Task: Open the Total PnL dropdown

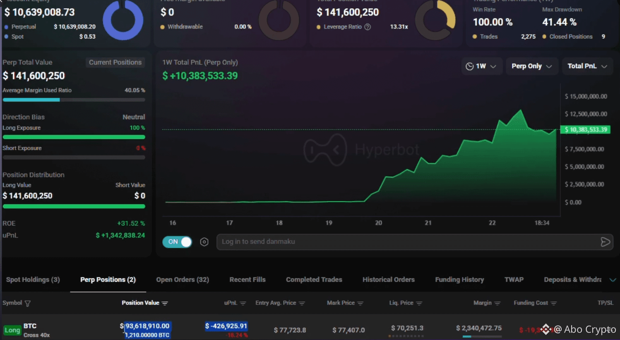Action: [x=587, y=66]
